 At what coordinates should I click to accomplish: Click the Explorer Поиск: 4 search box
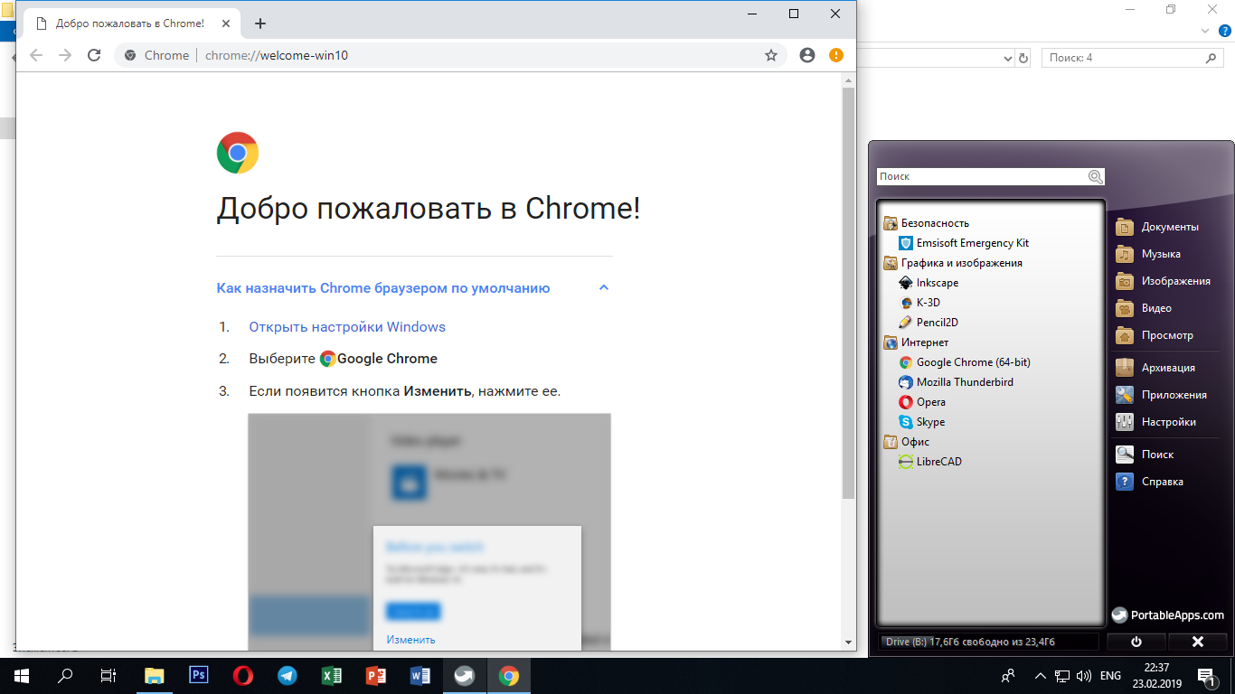(1133, 58)
